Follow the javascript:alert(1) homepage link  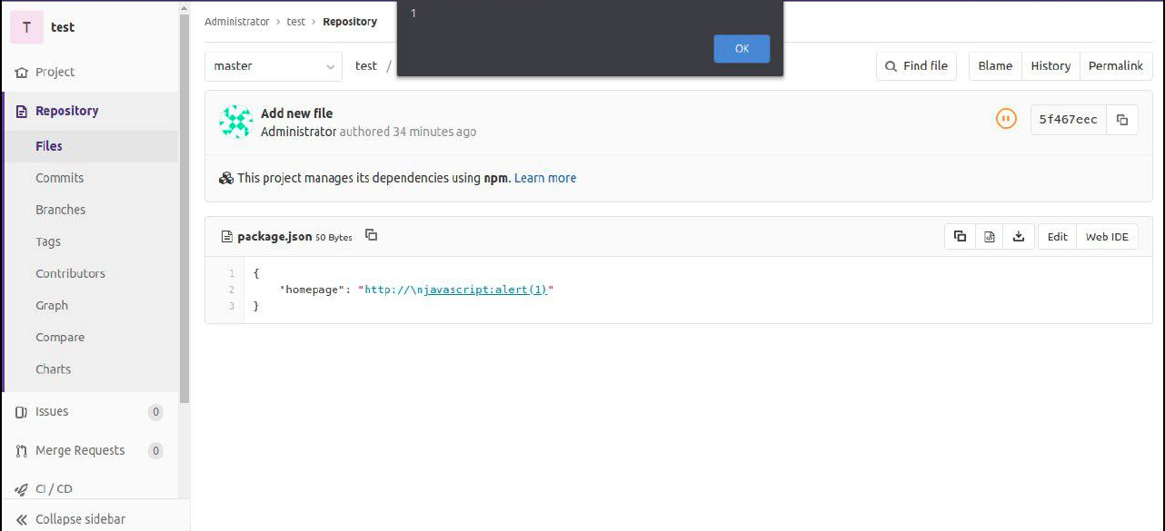(456, 290)
